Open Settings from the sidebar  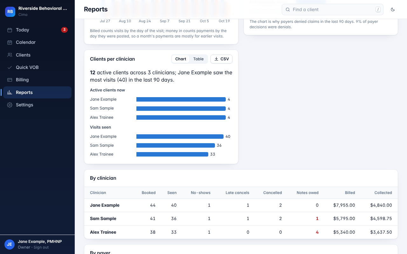click(37, 105)
